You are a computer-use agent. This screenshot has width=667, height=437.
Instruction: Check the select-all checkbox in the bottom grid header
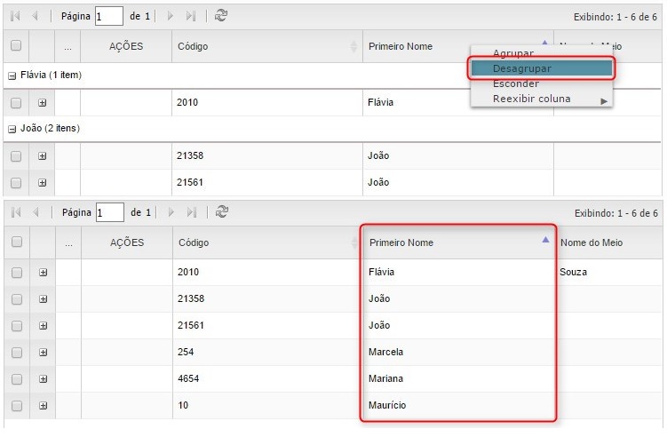pos(16,242)
